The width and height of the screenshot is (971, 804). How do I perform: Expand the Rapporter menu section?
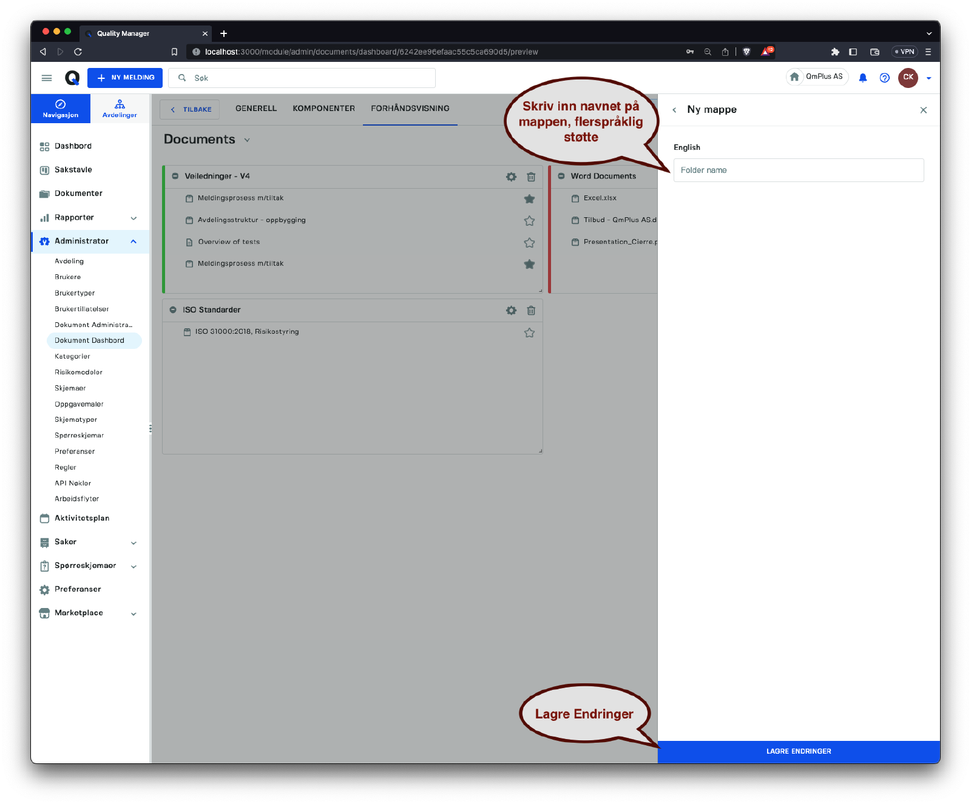click(x=134, y=218)
